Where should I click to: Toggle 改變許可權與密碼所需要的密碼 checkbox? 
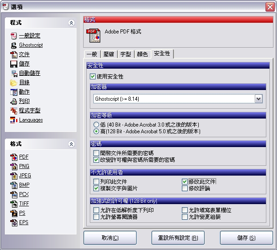96,160
